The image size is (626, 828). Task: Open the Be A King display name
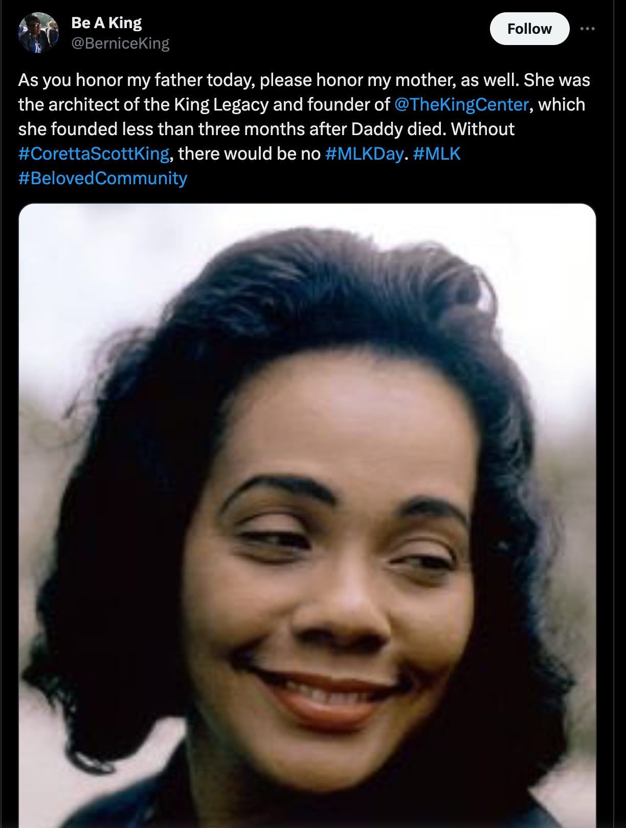[106, 23]
